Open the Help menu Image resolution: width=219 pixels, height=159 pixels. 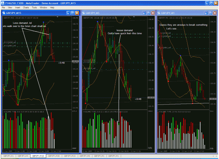pyautogui.click(x=52, y=8)
